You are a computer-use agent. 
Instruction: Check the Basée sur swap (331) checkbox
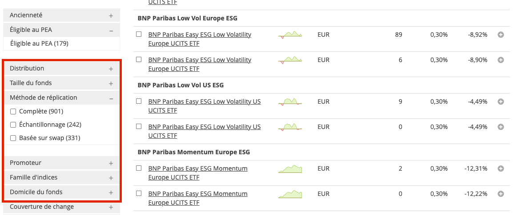pyautogui.click(x=13, y=138)
